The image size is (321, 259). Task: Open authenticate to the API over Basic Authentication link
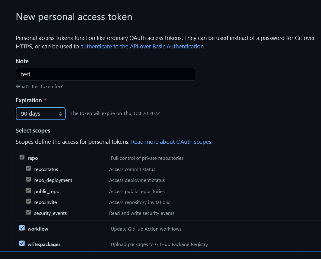(142, 46)
